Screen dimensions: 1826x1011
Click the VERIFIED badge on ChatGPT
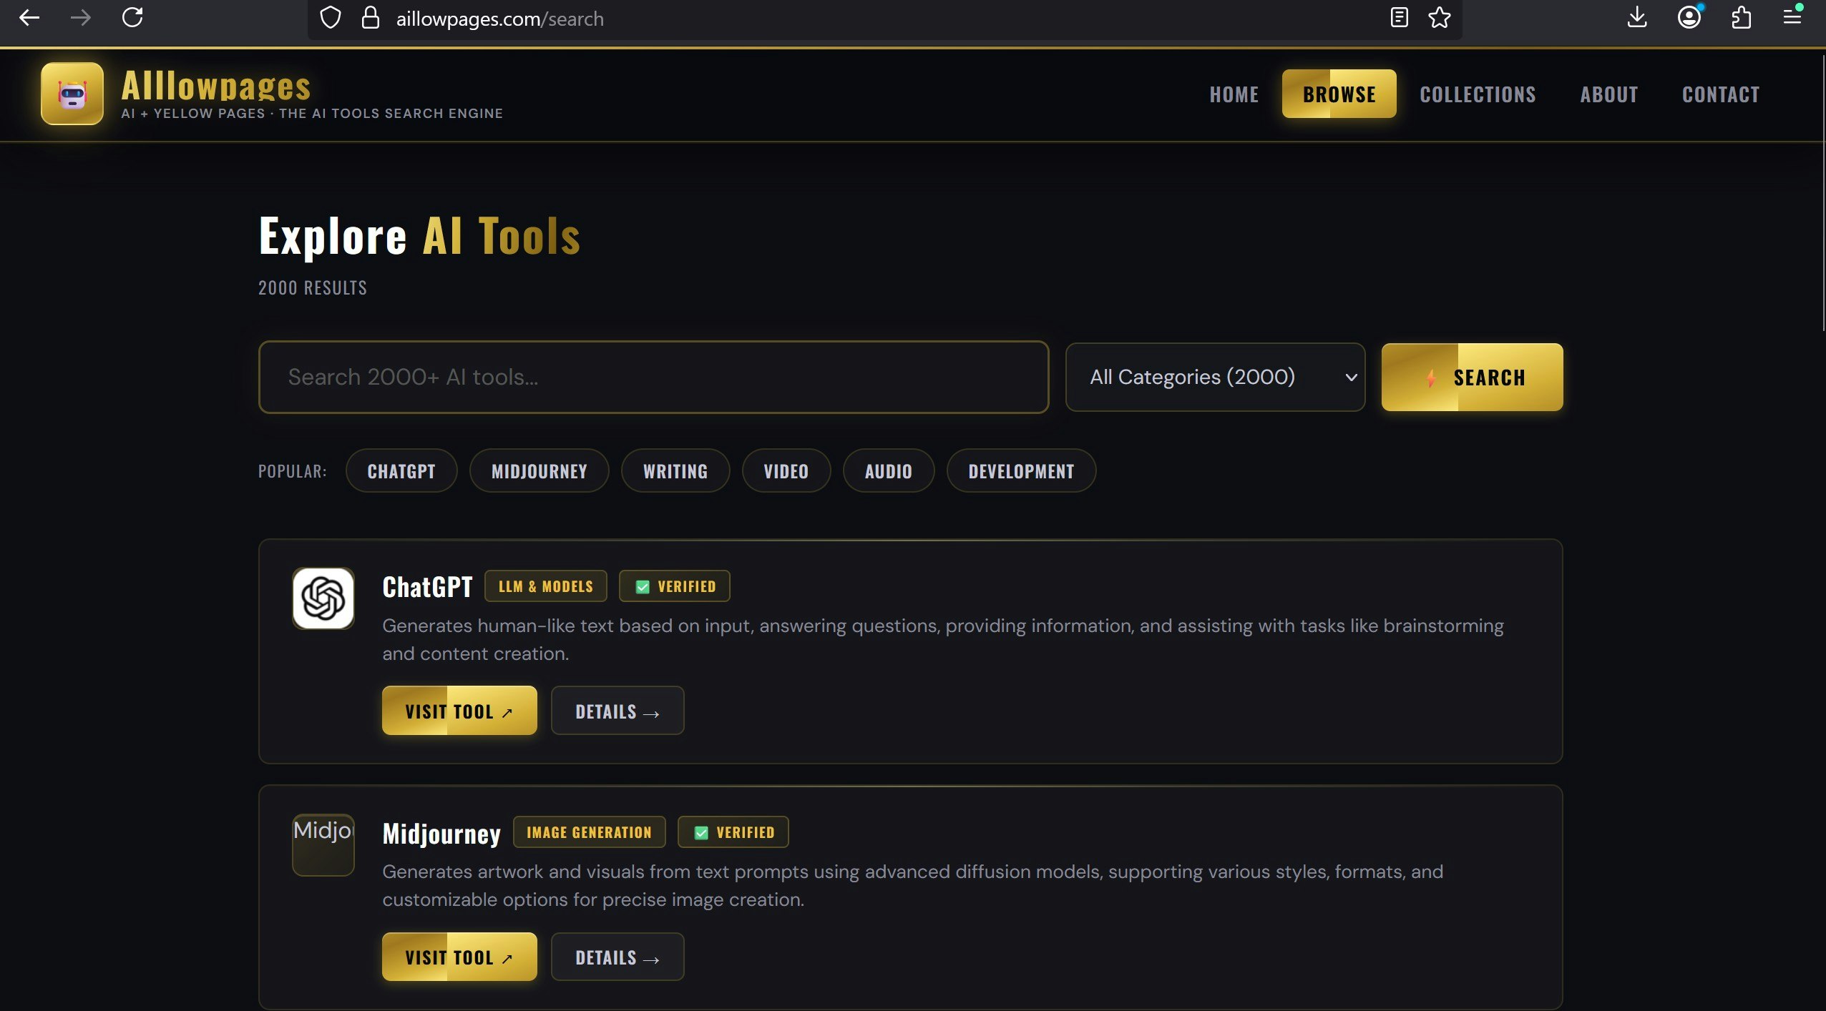[x=675, y=586]
